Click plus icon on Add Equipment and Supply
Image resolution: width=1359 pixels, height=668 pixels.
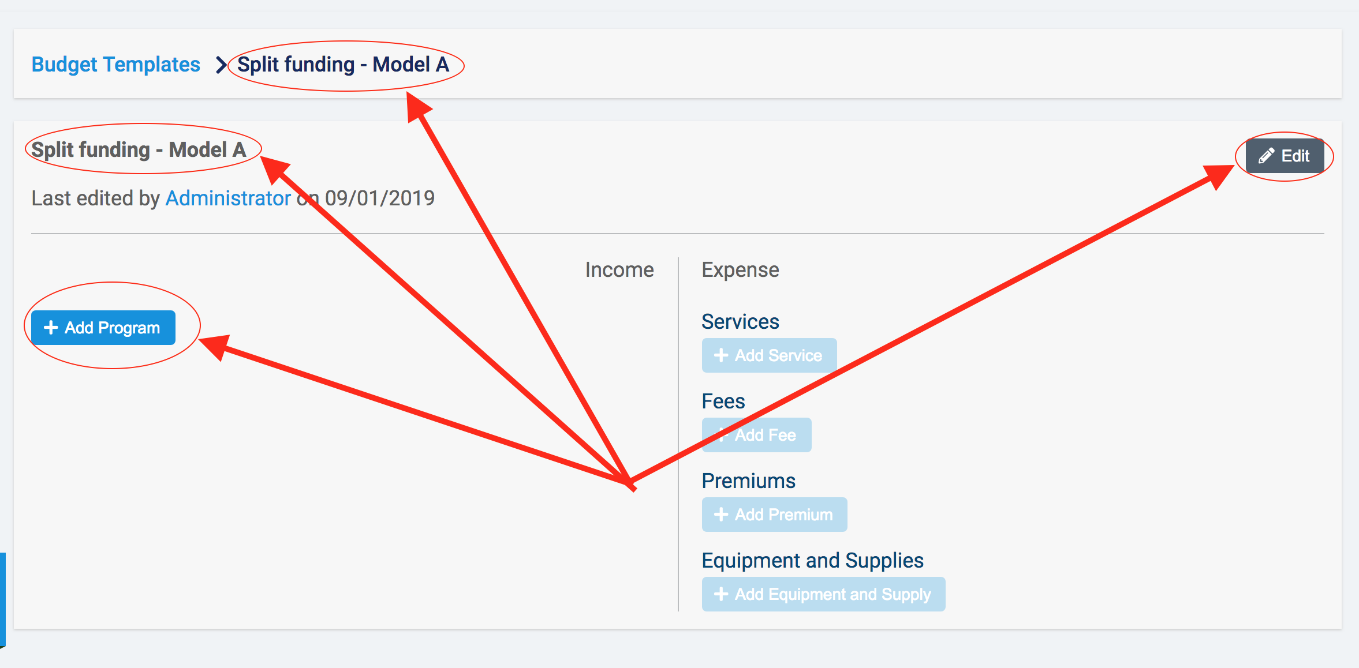721,594
